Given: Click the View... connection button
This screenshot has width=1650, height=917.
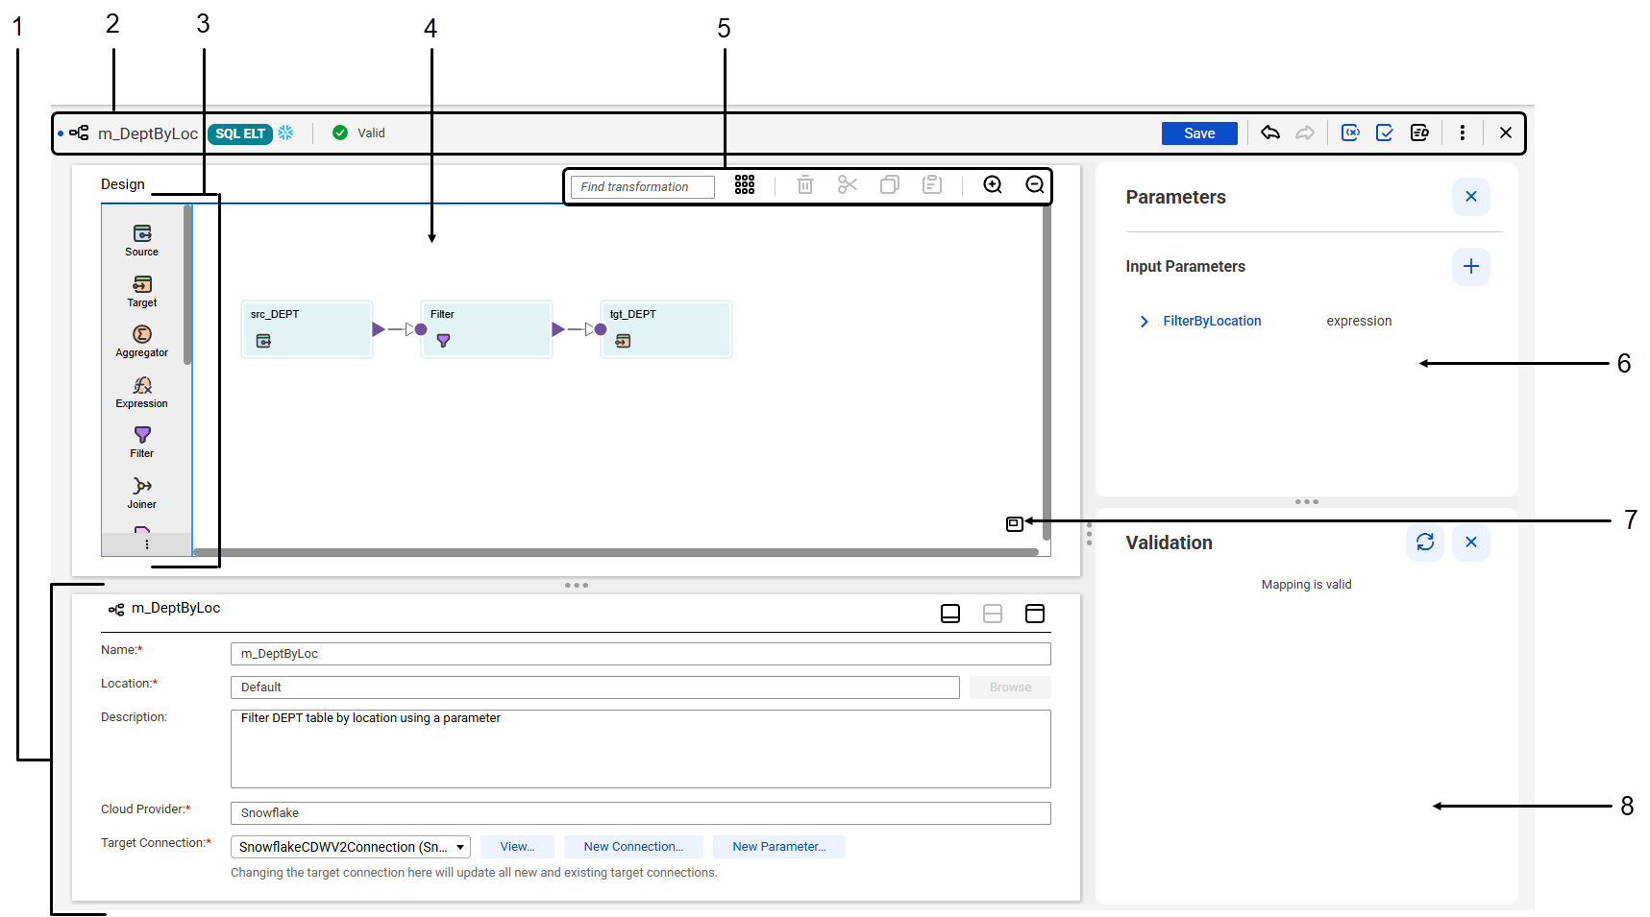Looking at the screenshot, I should pyautogui.click(x=517, y=847).
